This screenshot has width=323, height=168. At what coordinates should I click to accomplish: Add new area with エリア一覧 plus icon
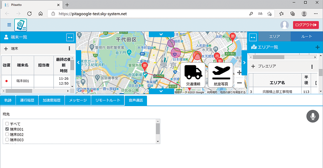[317, 47]
